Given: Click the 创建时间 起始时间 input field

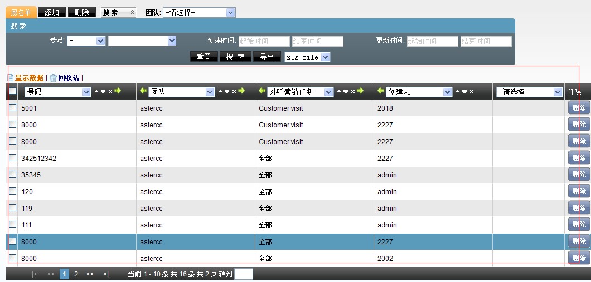Looking at the screenshot, I should [264, 42].
